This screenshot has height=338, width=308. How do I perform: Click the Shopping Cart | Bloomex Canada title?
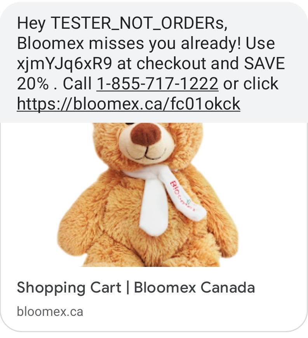pyautogui.click(x=136, y=287)
